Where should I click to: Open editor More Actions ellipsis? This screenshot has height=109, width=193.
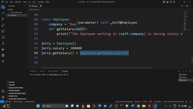190,6
